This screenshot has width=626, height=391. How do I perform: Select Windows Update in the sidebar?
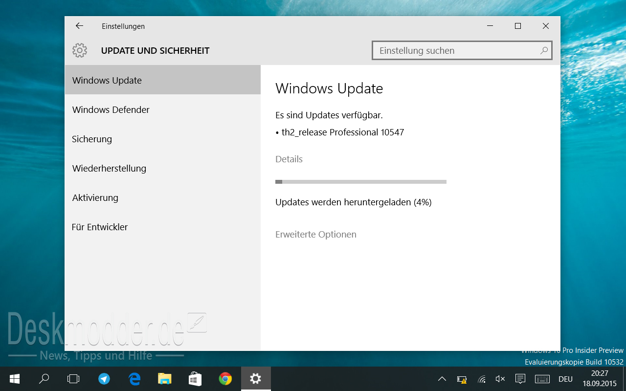(162, 80)
